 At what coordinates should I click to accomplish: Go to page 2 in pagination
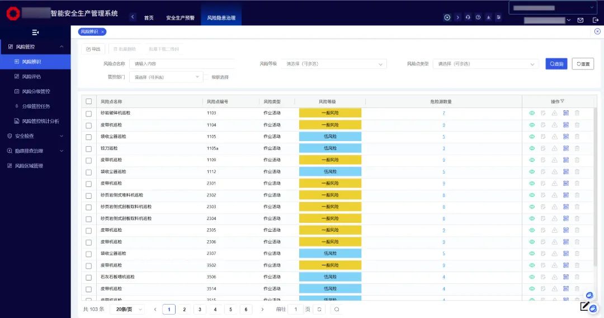184,309
